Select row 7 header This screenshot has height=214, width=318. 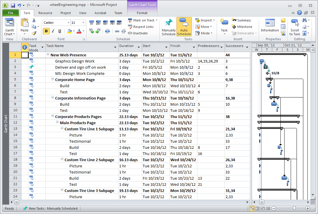15,92
